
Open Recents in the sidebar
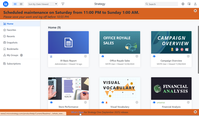tap(20, 36)
